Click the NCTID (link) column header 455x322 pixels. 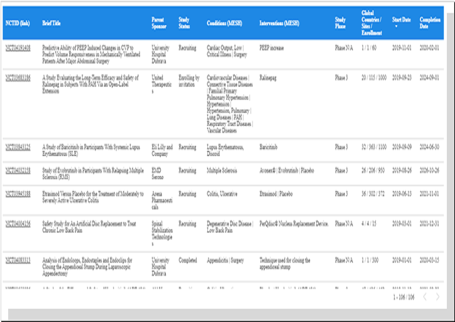click(18, 23)
